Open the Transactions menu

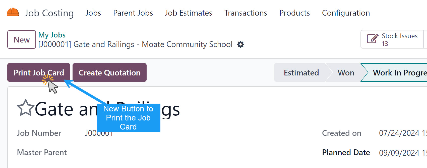coord(246,13)
